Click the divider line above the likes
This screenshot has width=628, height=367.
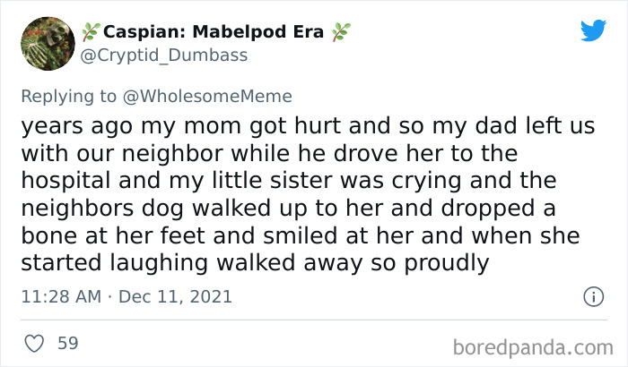point(314,320)
